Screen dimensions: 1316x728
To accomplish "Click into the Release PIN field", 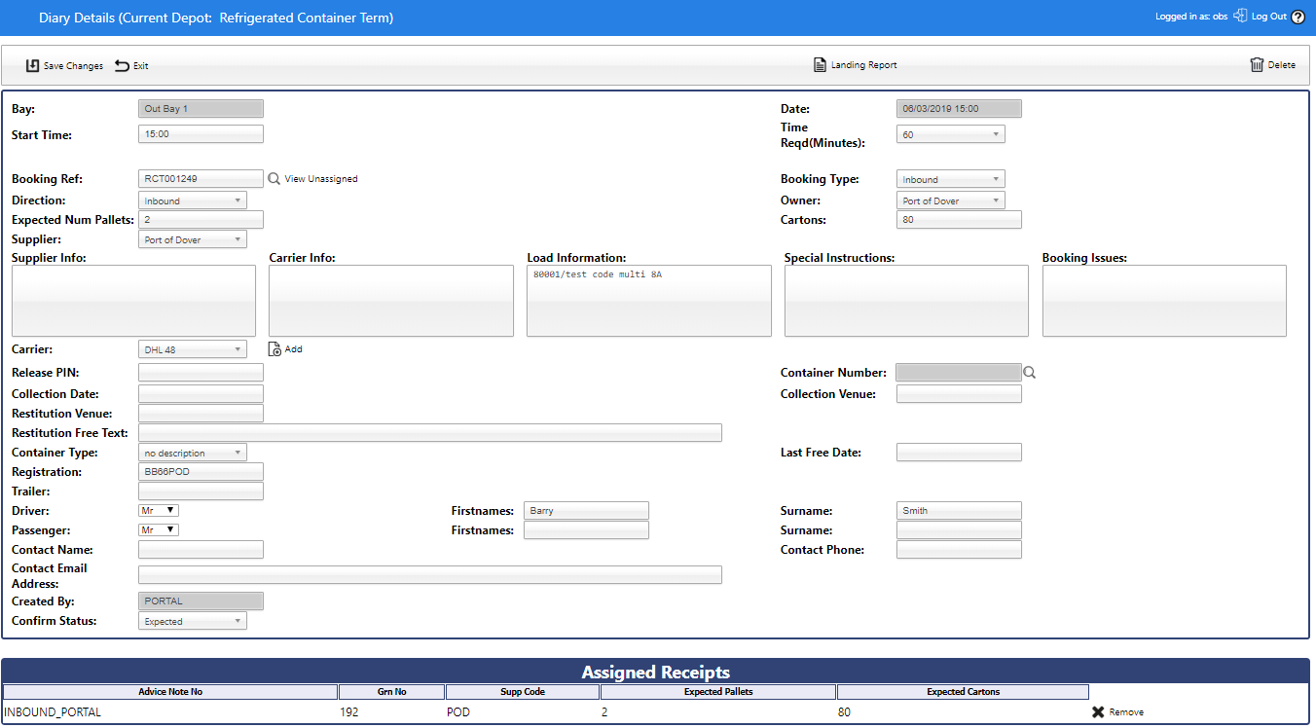I will coord(201,373).
